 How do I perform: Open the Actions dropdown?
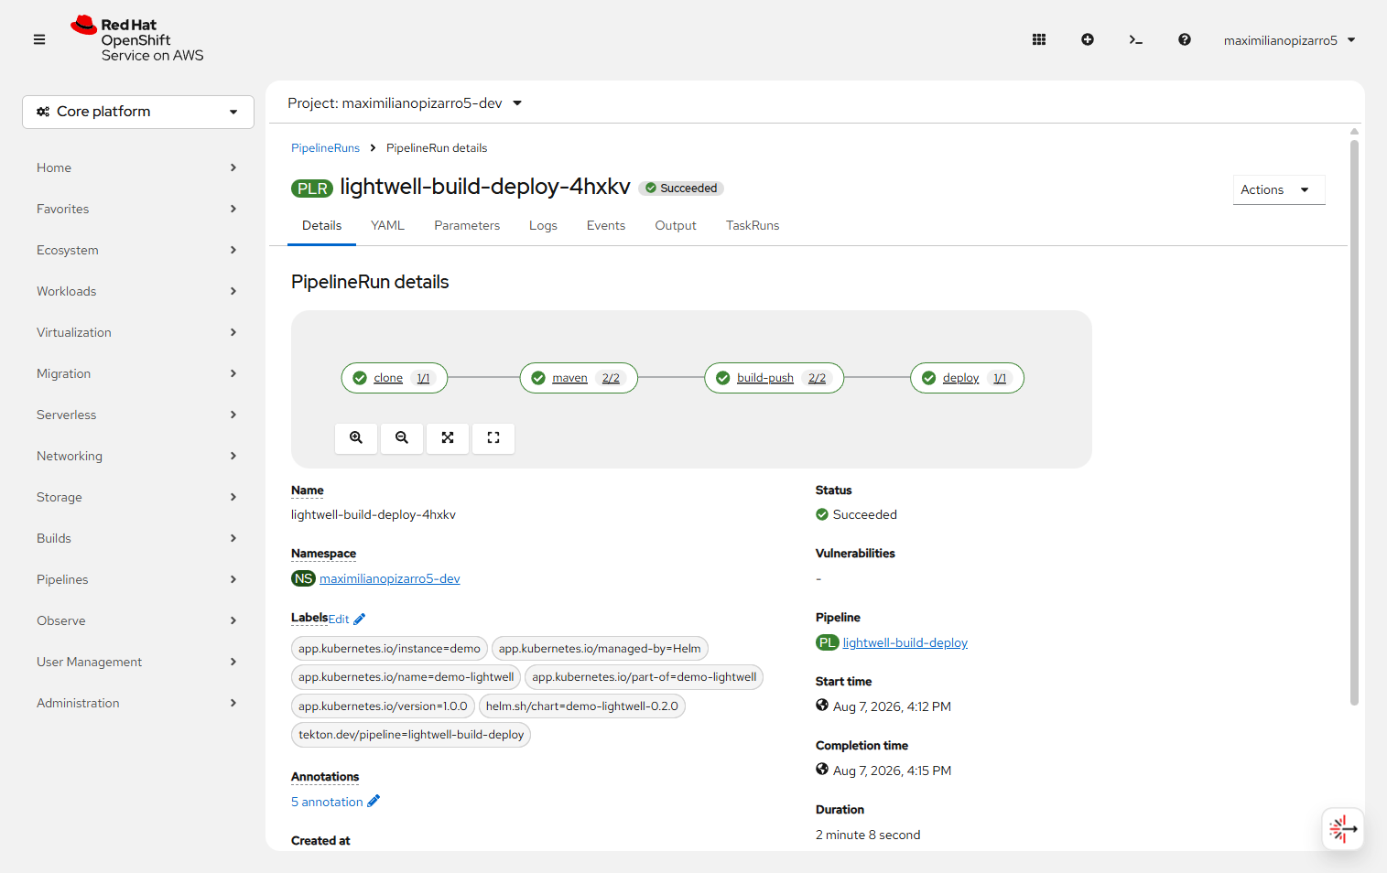coord(1279,189)
